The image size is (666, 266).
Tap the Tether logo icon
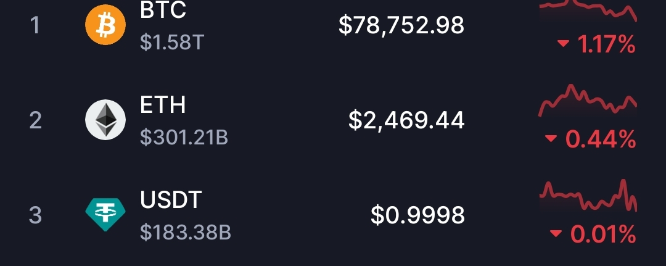pyautogui.click(x=105, y=215)
